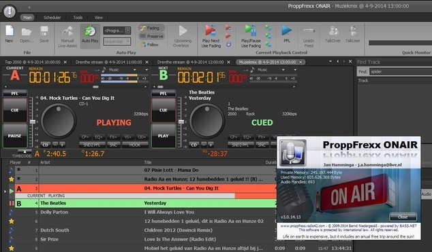Click the microphone logo in About dialog
This screenshot has height=252, width=432.
coord(293,153)
